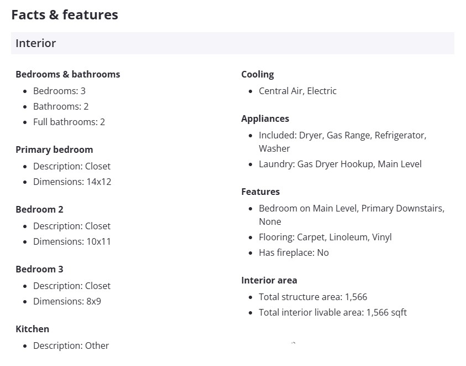Click Kitchen Description: Other text

(71, 346)
